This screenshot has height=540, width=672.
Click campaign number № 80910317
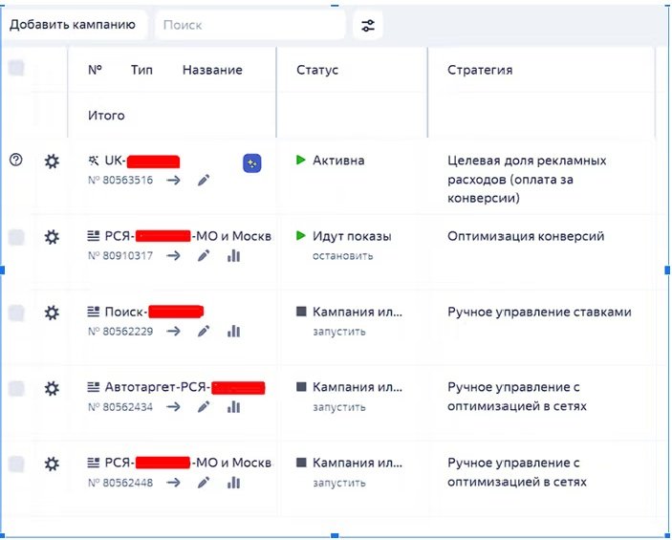pyautogui.click(x=120, y=256)
